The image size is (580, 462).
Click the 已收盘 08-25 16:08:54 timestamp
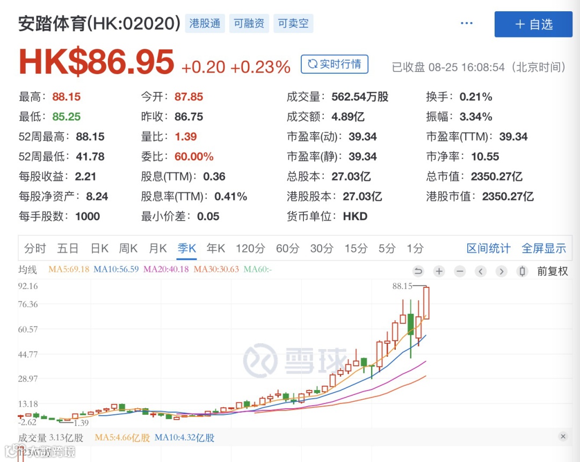[479, 67]
